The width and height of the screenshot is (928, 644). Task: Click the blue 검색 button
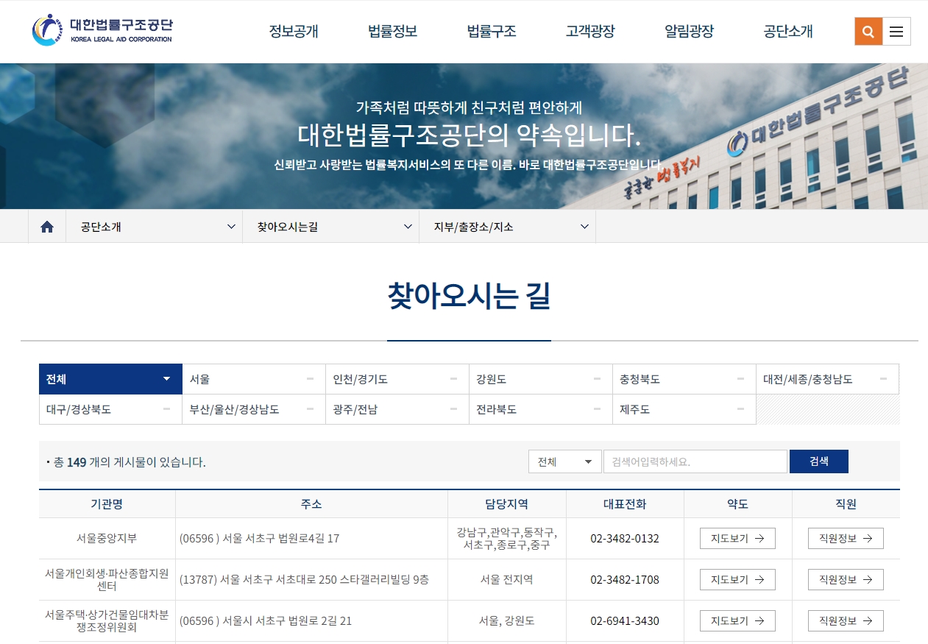coord(819,461)
